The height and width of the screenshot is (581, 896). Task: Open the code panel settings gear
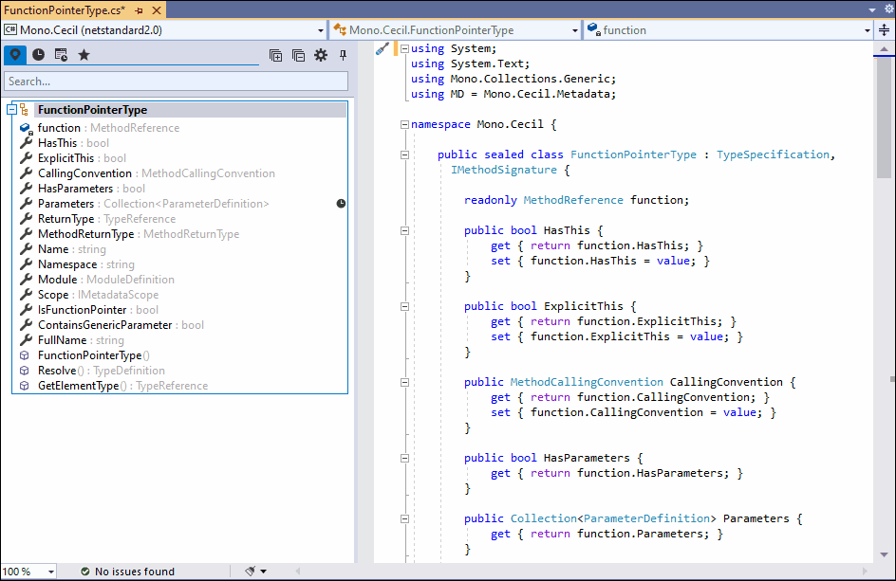[320, 55]
